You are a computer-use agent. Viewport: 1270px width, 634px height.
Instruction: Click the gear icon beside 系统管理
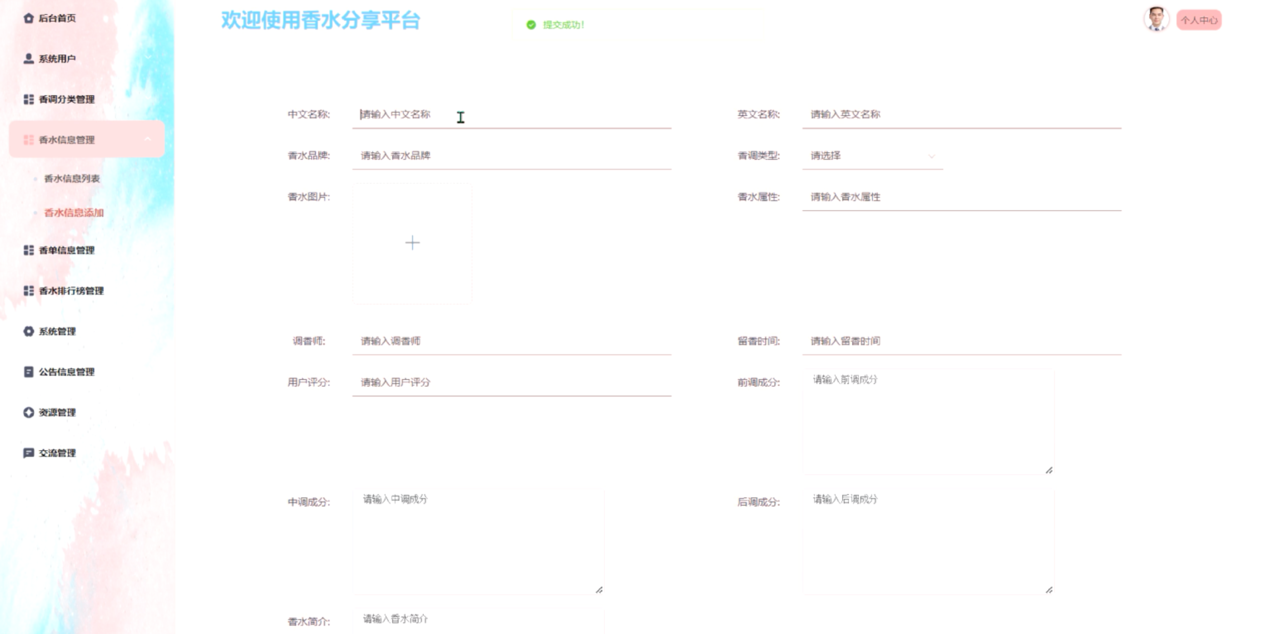pos(29,331)
